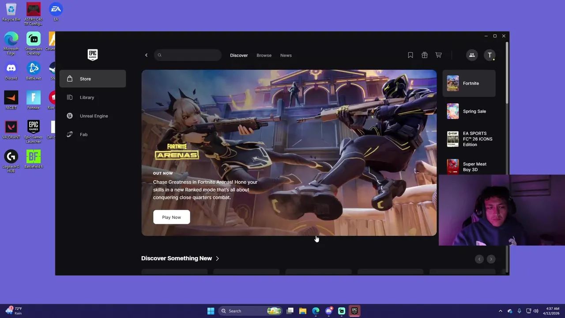Open the Battle.net desktop shortcut

[x=33, y=72]
